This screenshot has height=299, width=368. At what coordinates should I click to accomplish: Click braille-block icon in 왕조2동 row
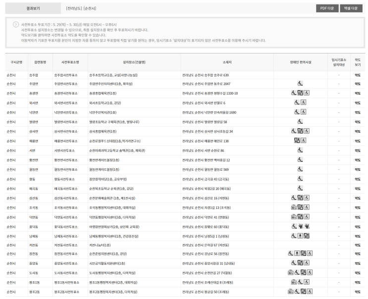[x=304, y=292]
